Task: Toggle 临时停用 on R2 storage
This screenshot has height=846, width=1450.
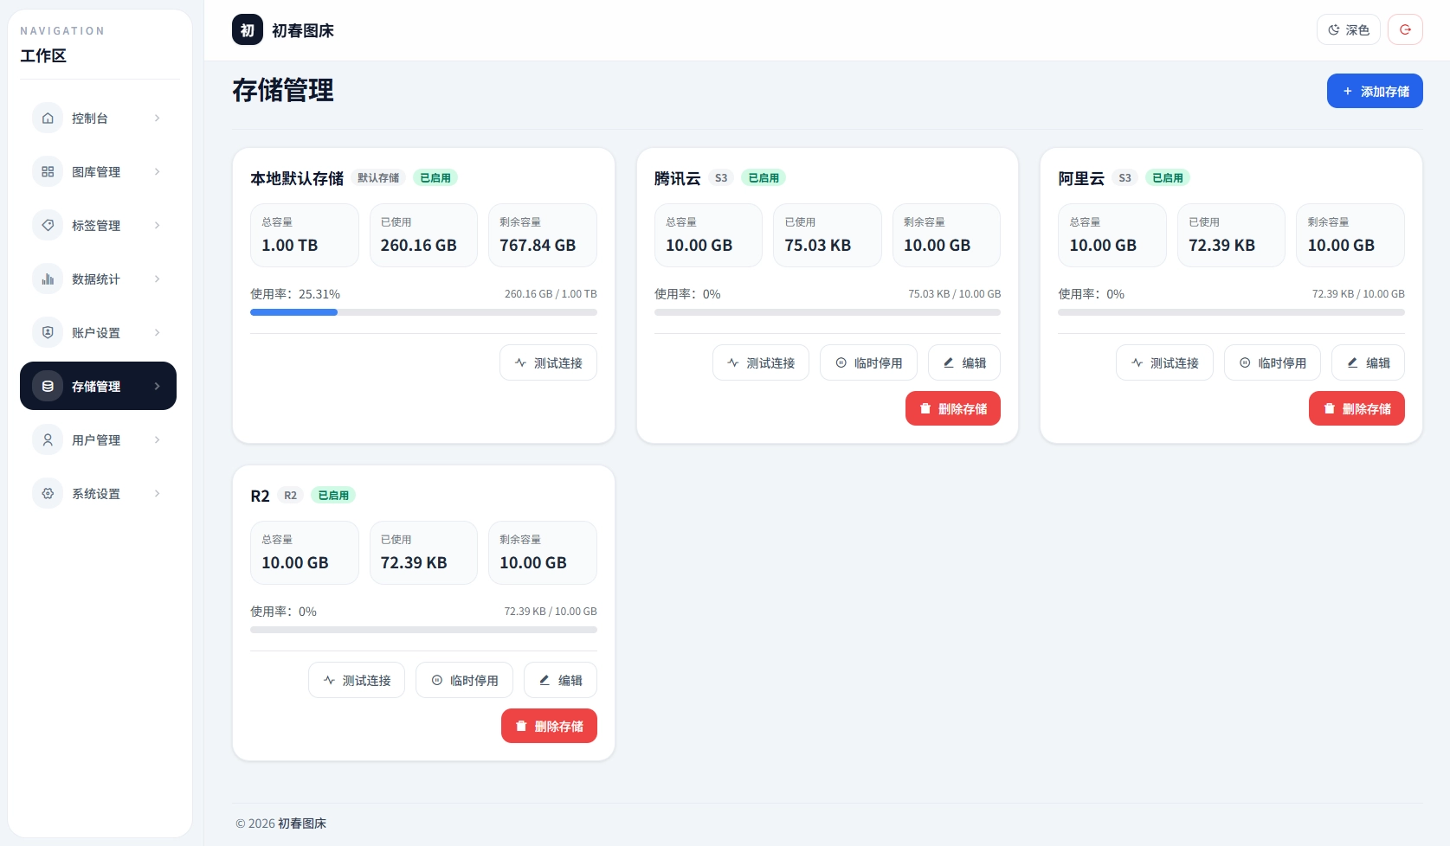Action: 464,680
